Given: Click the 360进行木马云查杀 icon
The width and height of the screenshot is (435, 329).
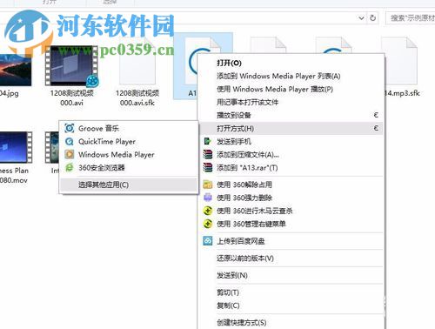Looking at the screenshot, I should [x=207, y=211].
